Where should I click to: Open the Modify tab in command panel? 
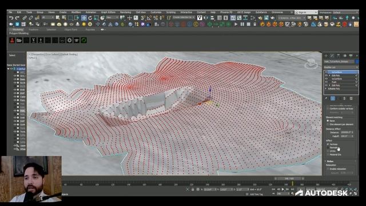pos(332,56)
